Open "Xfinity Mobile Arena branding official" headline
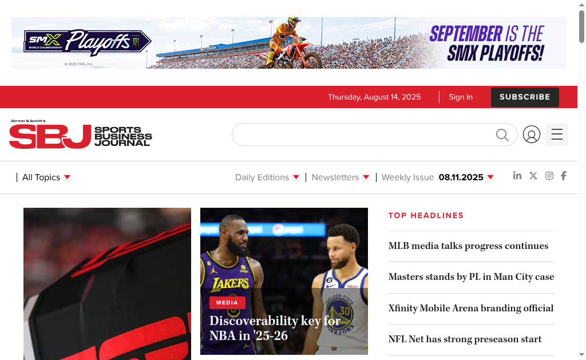The height and width of the screenshot is (360, 586). pyautogui.click(x=471, y=308)
